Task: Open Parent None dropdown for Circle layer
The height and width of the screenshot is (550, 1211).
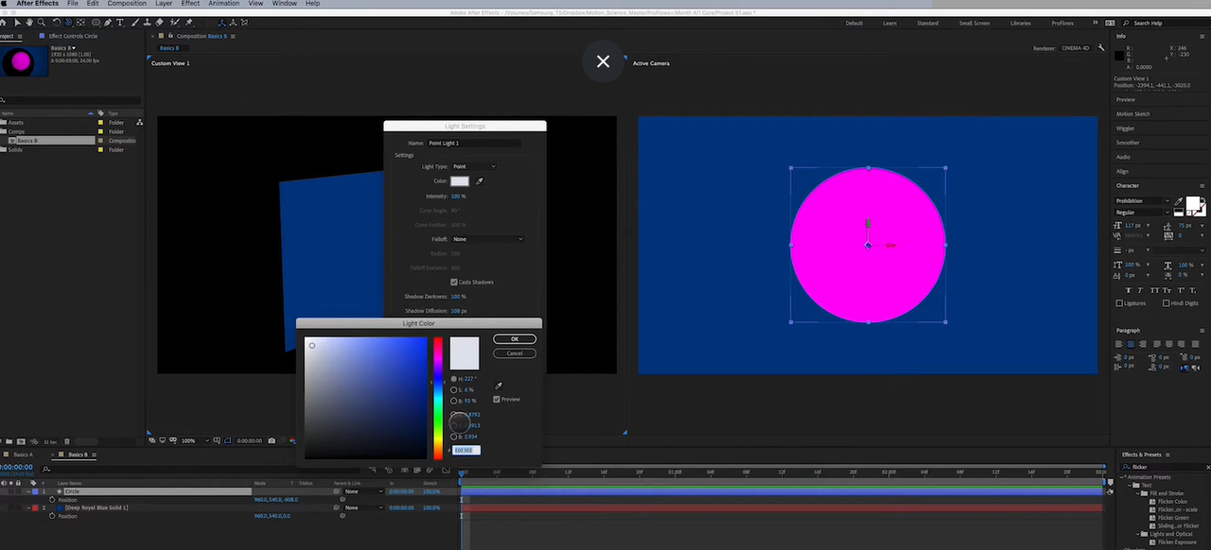Action: (363, 491)
